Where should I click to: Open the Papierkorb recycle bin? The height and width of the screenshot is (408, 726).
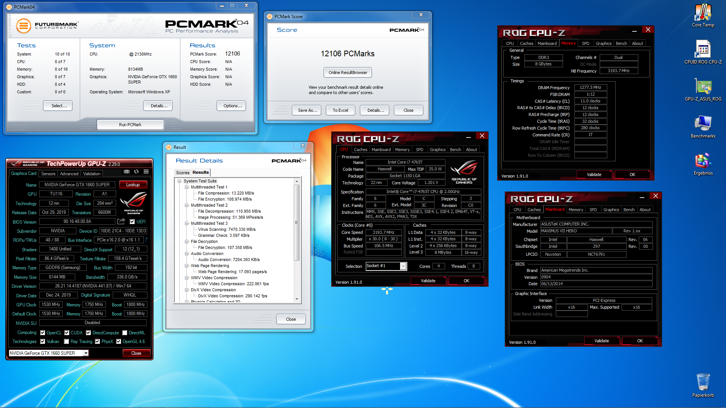tap(703, 385)
